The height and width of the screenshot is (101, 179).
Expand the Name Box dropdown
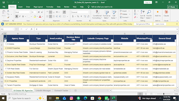tap(13, 29)
